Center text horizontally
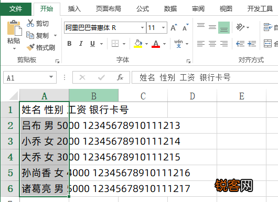 (x=212, y=44)
